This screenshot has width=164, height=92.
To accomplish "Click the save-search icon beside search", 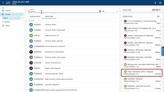I will click(100, 11).
